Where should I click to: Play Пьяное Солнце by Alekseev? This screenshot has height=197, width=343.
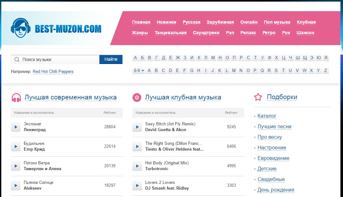15,185
